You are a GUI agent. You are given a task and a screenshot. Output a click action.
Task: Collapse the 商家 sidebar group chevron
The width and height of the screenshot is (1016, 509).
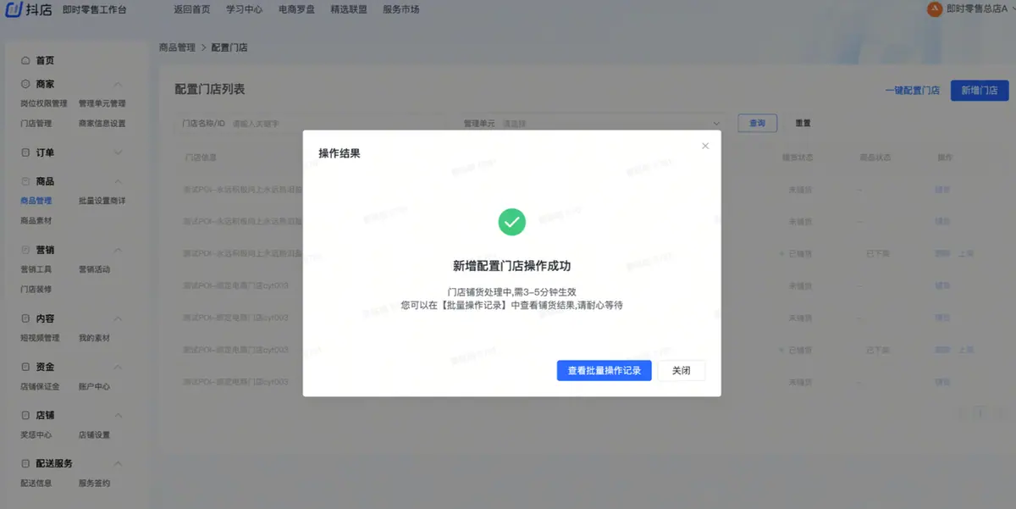click(118, 85)
